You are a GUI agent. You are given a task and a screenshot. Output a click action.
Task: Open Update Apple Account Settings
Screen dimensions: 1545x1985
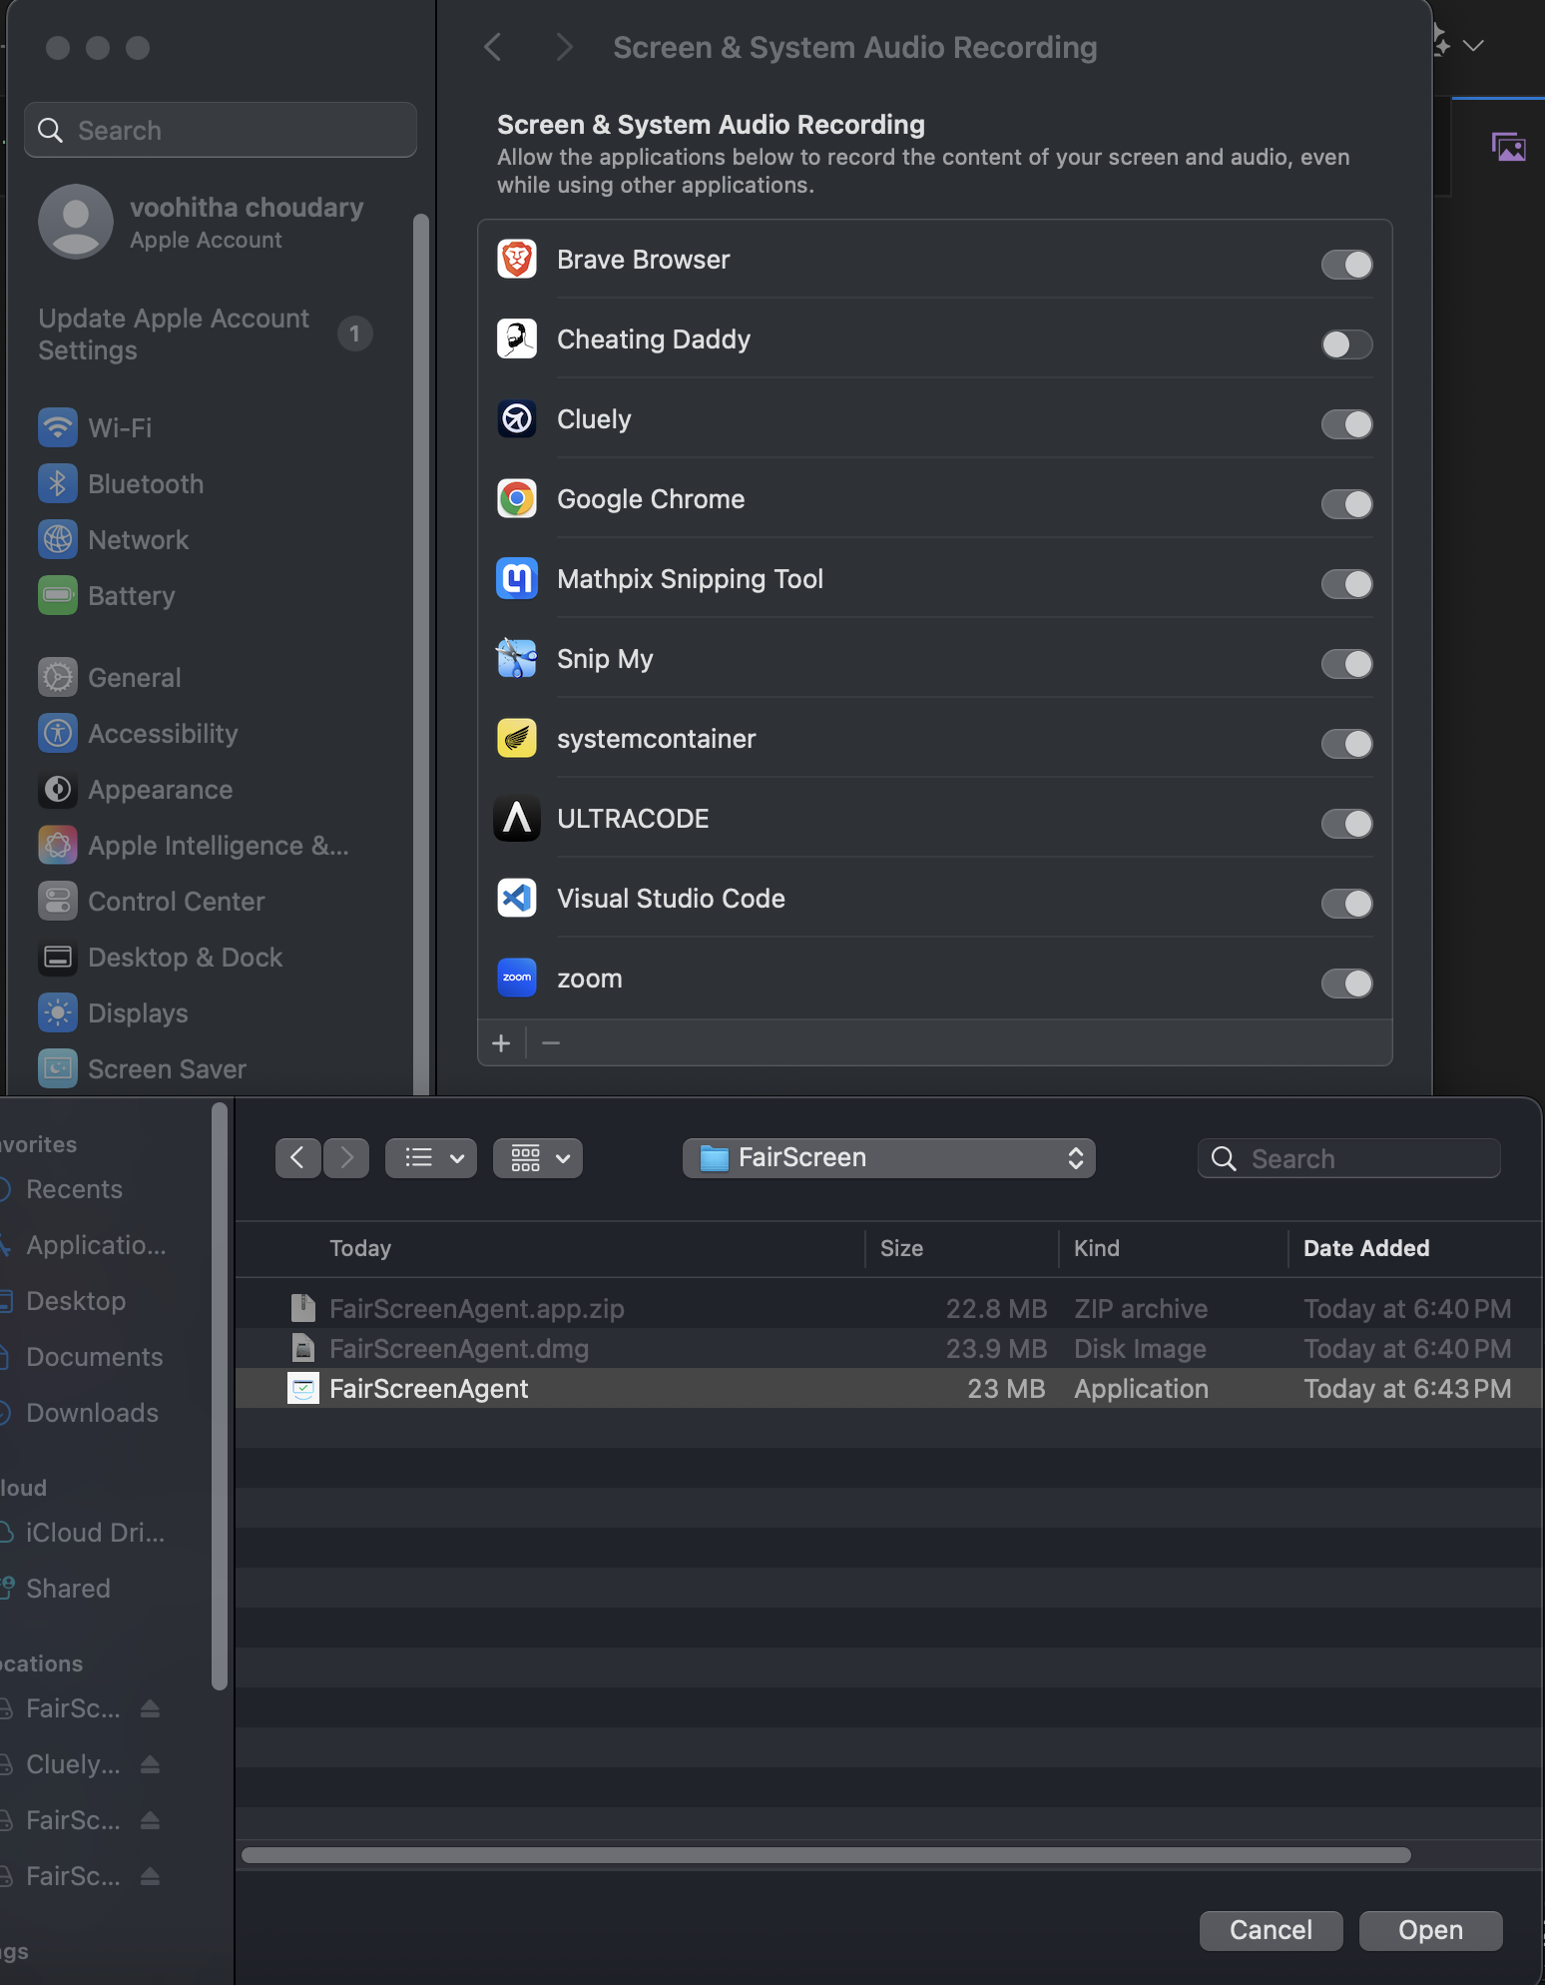click(205, 333)
